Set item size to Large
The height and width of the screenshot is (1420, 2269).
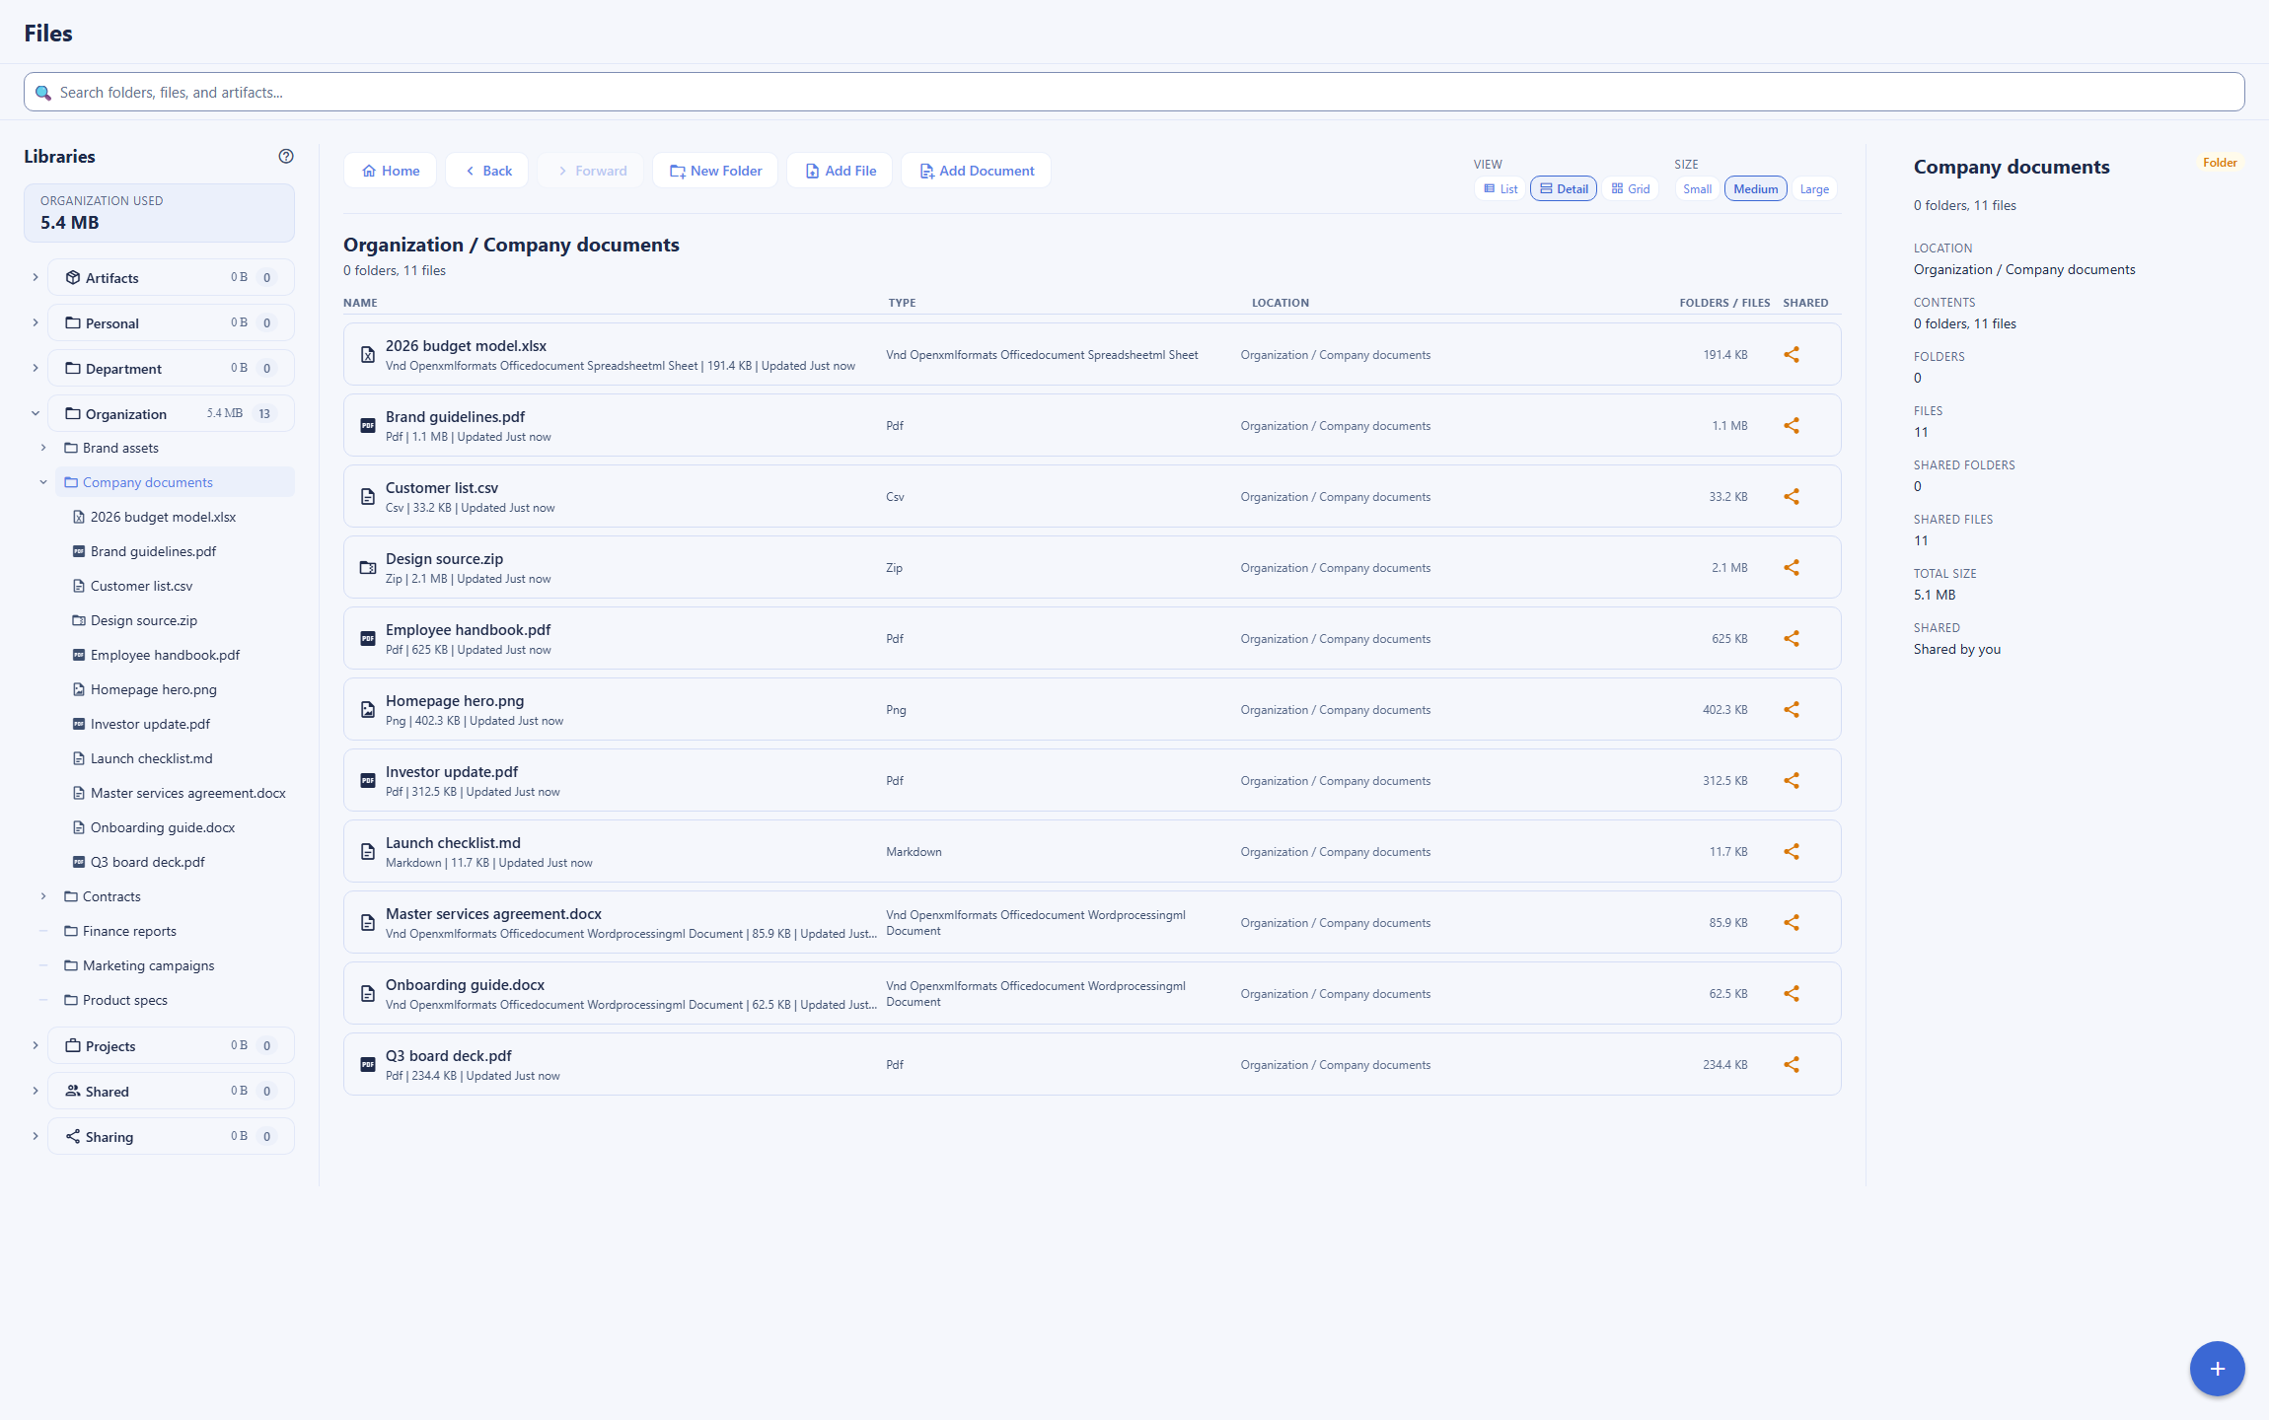coord(1814,189)
